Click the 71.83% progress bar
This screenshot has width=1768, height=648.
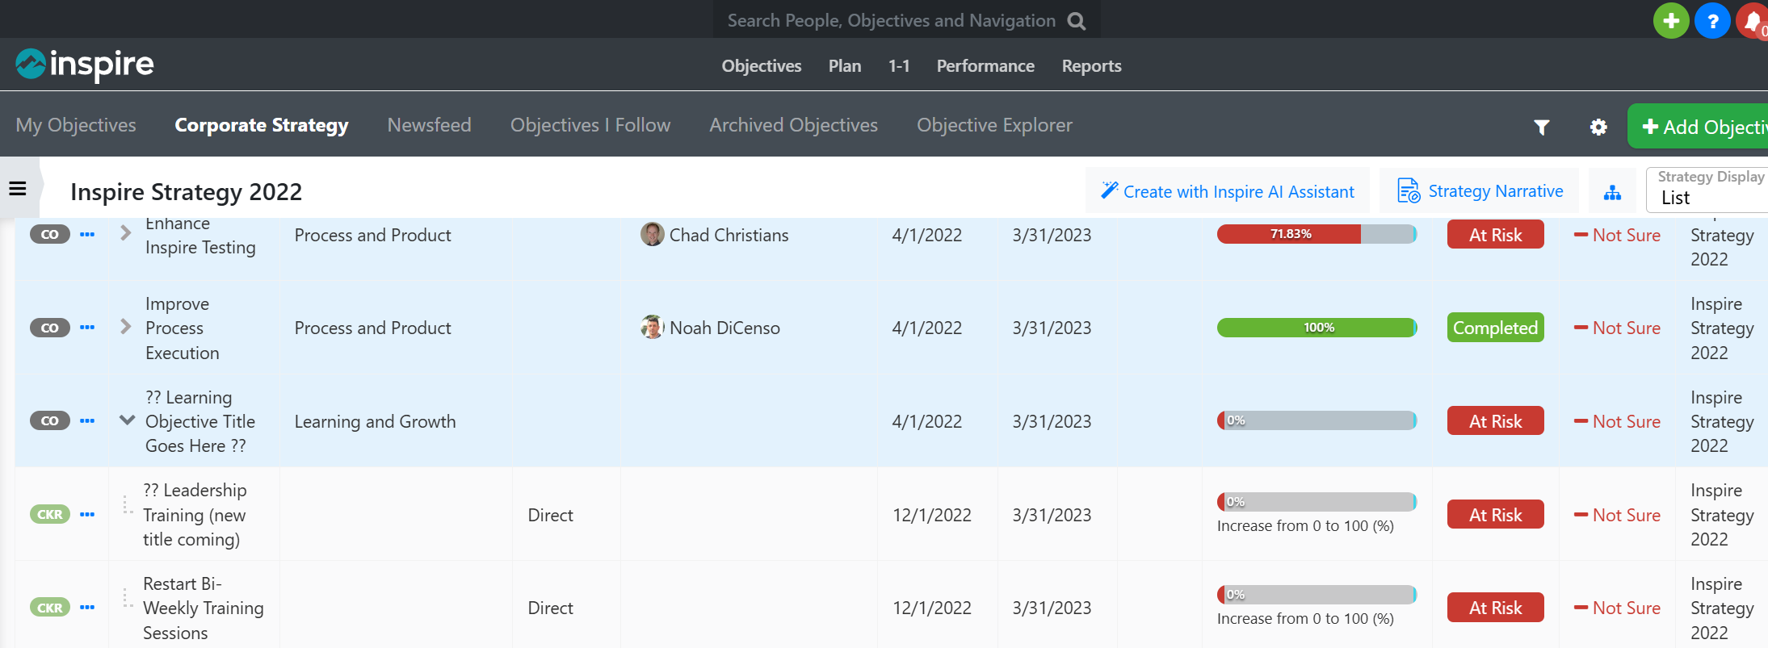tap(1316, 234)
